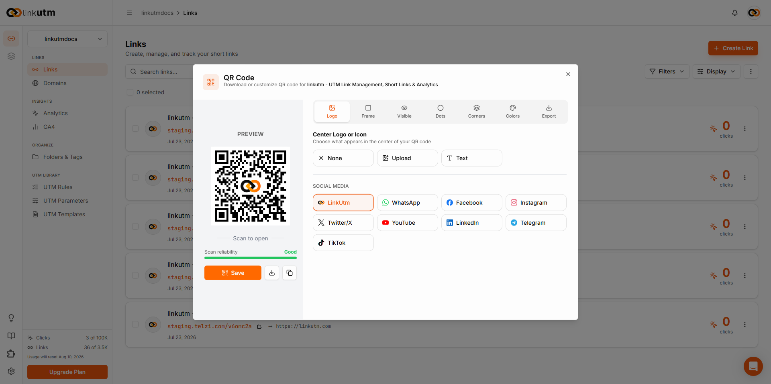The height and width of the screenshot is (384, 771).
Task: Open Folders & Tags
Action: coord(67,157)
